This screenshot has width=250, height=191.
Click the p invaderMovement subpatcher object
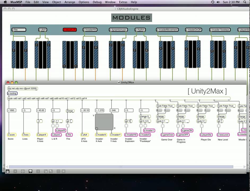[x=167, y=30]
